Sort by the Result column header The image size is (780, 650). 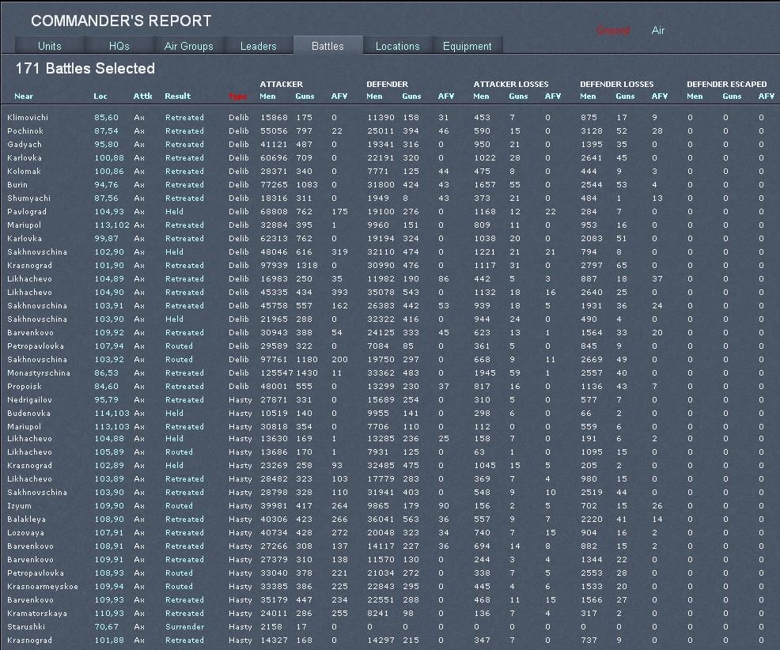pos(177,96)
